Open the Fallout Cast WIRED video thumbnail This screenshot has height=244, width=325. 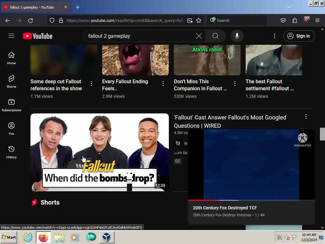pos(99,152)
